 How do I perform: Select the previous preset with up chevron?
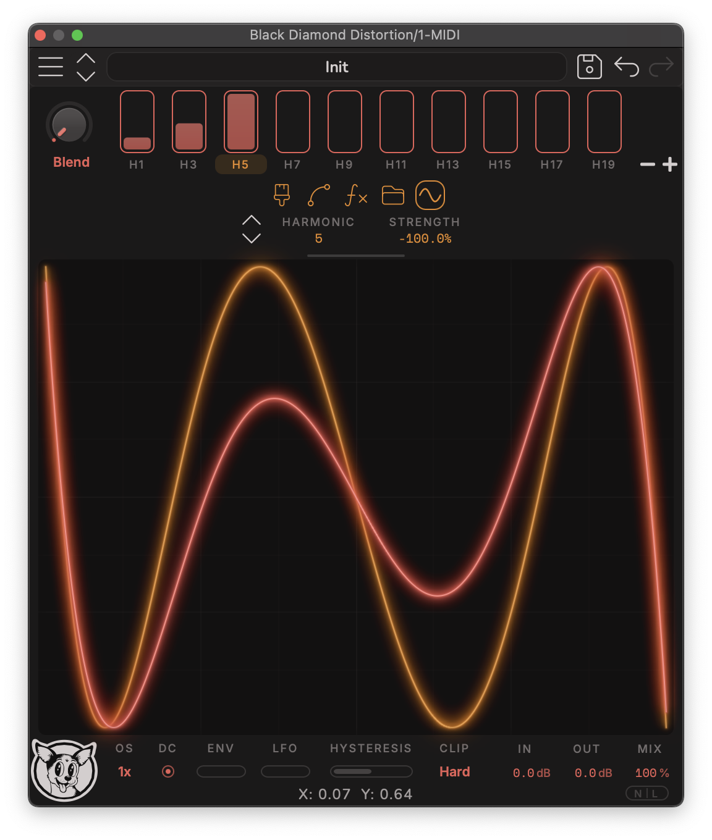(86, 59)
